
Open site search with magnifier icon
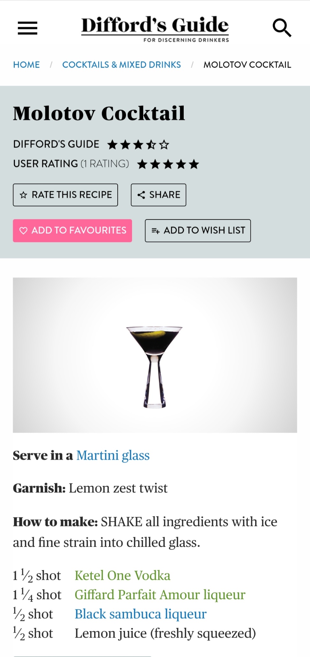pos(282,28)
